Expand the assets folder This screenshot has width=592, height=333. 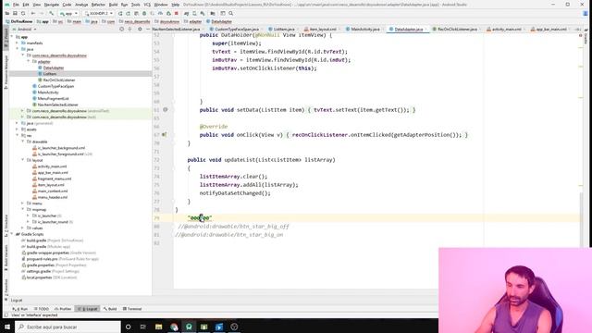pos(17,129)
